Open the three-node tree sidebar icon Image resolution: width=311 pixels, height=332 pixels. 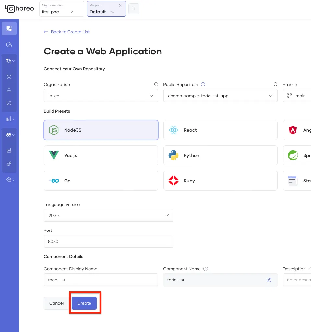[x=9, y=90]
